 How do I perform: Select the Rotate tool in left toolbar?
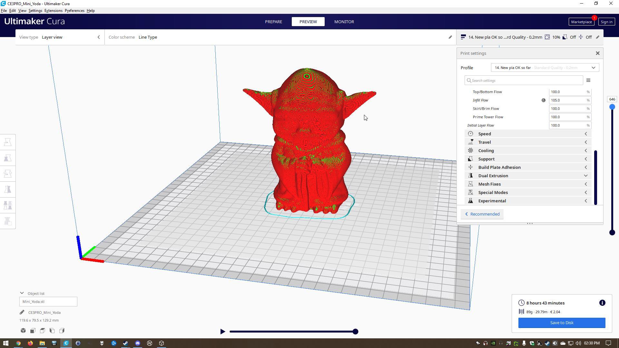tap(8, 174)
